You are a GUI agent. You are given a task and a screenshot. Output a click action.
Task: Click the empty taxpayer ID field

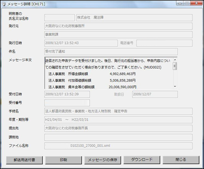[x=60, y=18]
